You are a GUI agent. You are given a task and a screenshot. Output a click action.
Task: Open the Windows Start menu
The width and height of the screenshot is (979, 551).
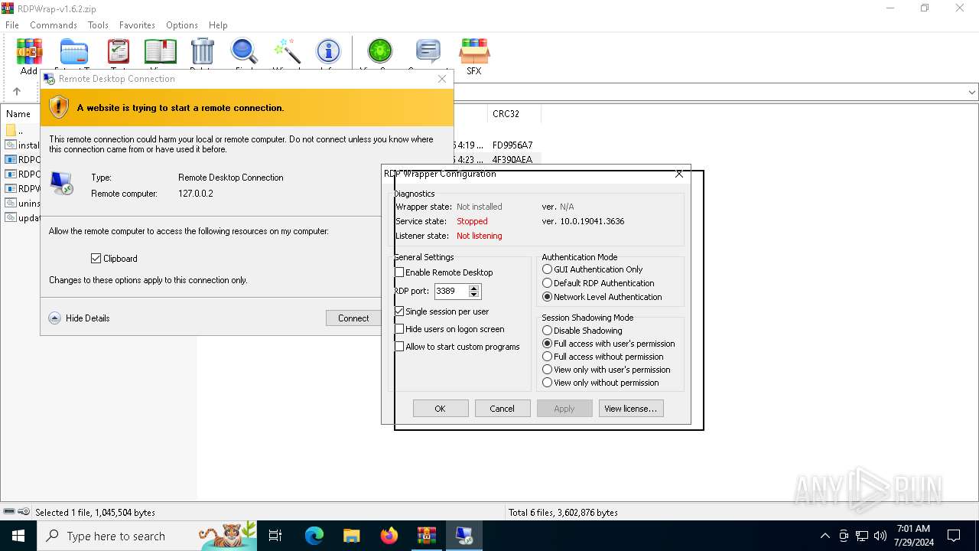click(x=18, y=536)
